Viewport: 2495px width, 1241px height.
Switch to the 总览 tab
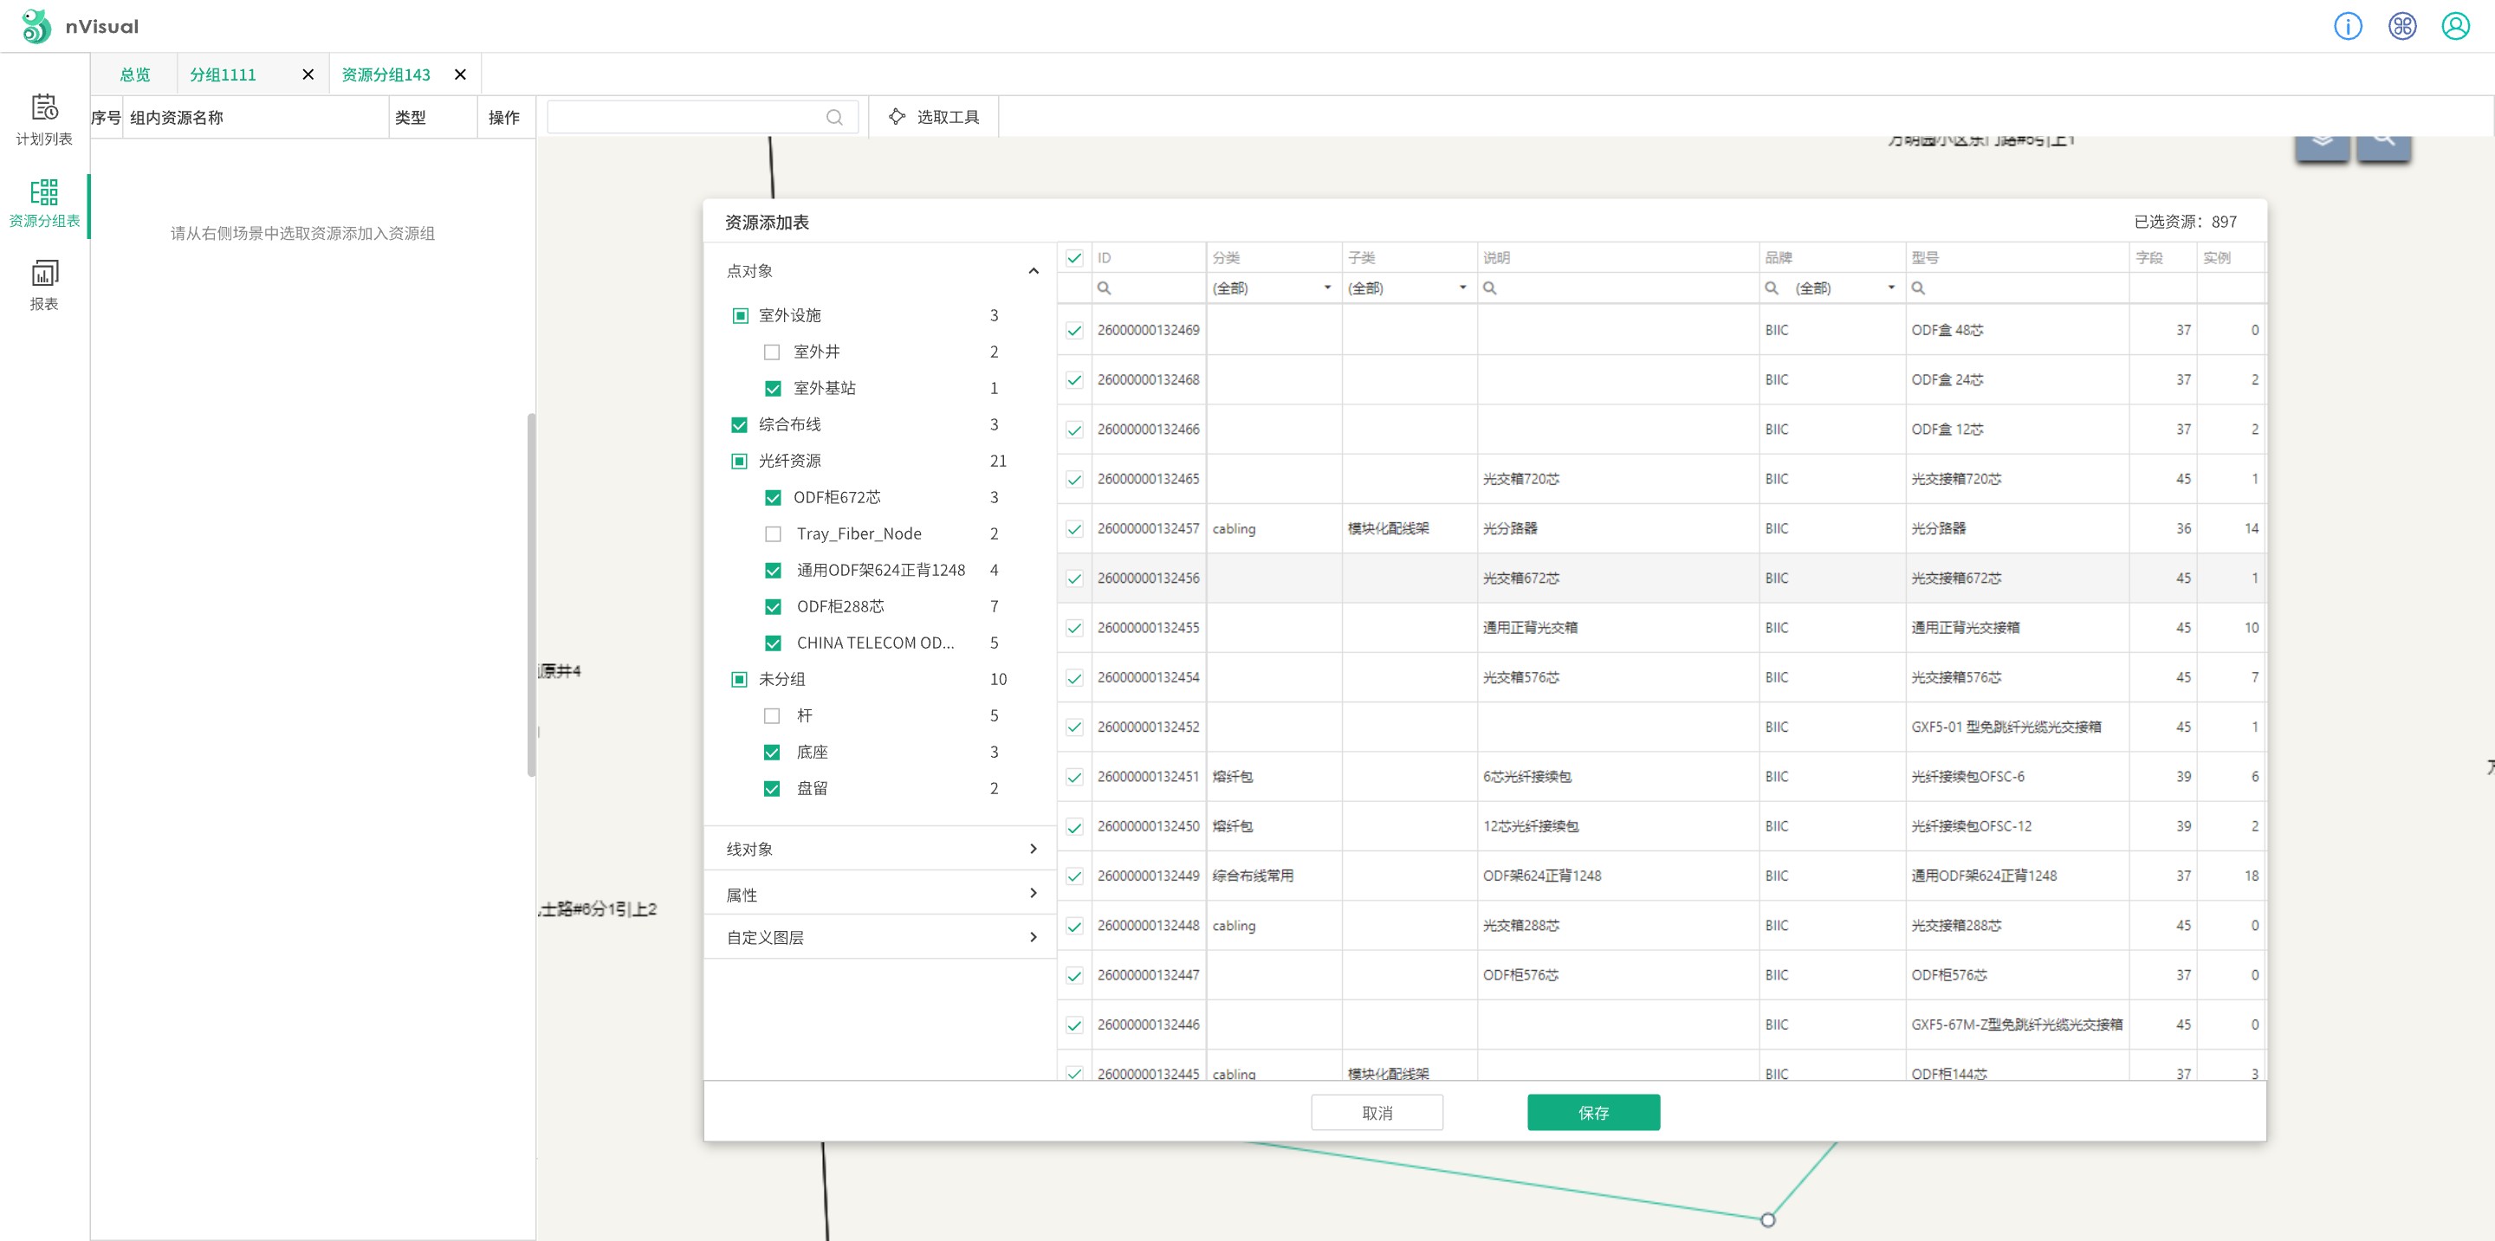click(134, 74)
